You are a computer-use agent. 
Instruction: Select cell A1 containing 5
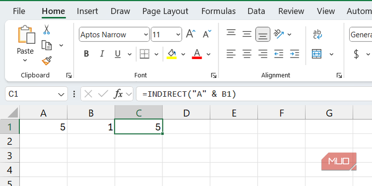[x=43, y=127]
